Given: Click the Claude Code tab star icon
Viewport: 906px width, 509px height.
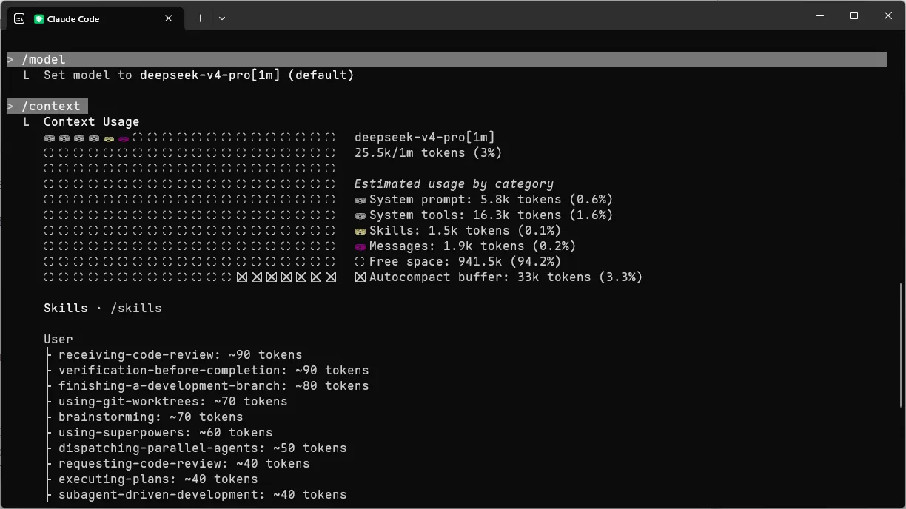Looking at the screenshot, I should coord(39,18).
